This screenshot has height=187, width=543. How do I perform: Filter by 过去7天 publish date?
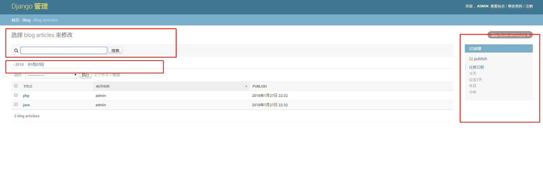(x=475, y=80)
